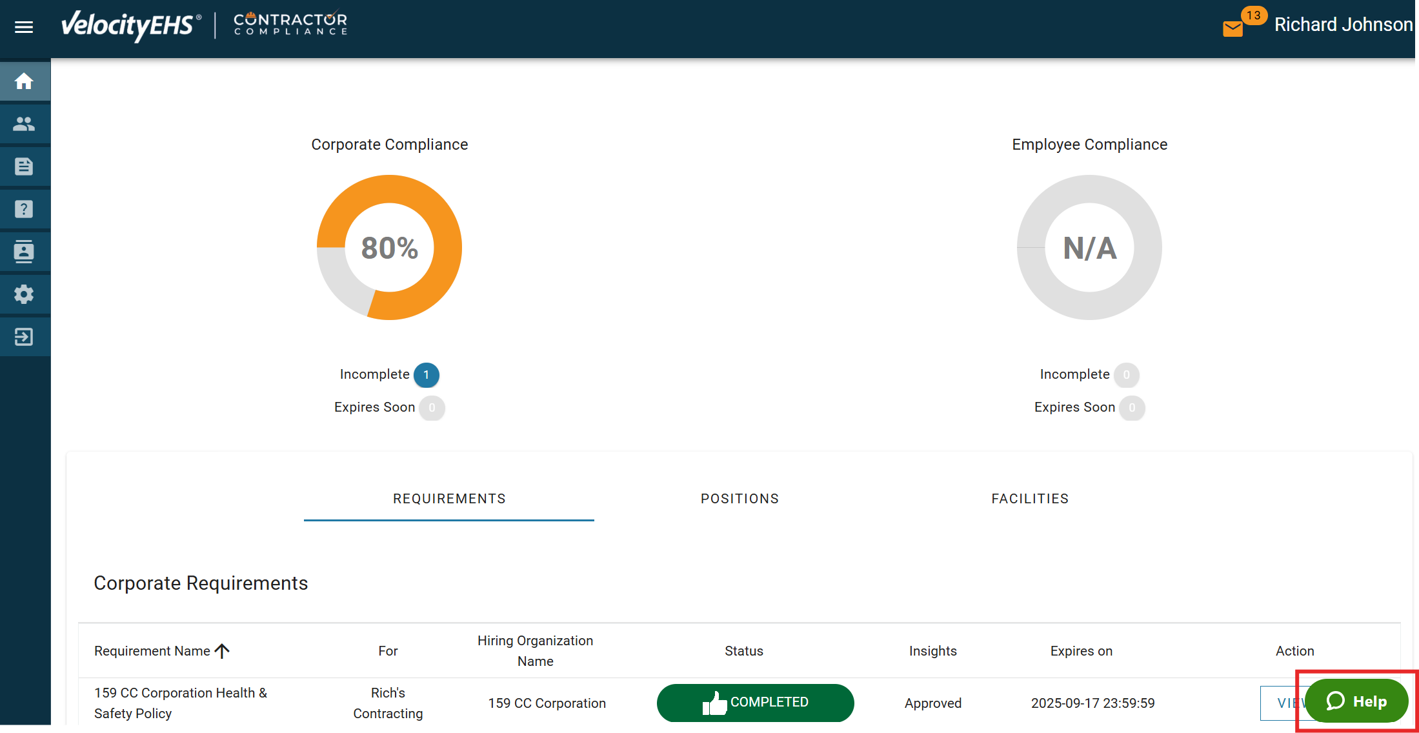Sort by Requirement Name arrow
Screen dimensions: 1419x733
pyautogui.click(x=223, y=651)
